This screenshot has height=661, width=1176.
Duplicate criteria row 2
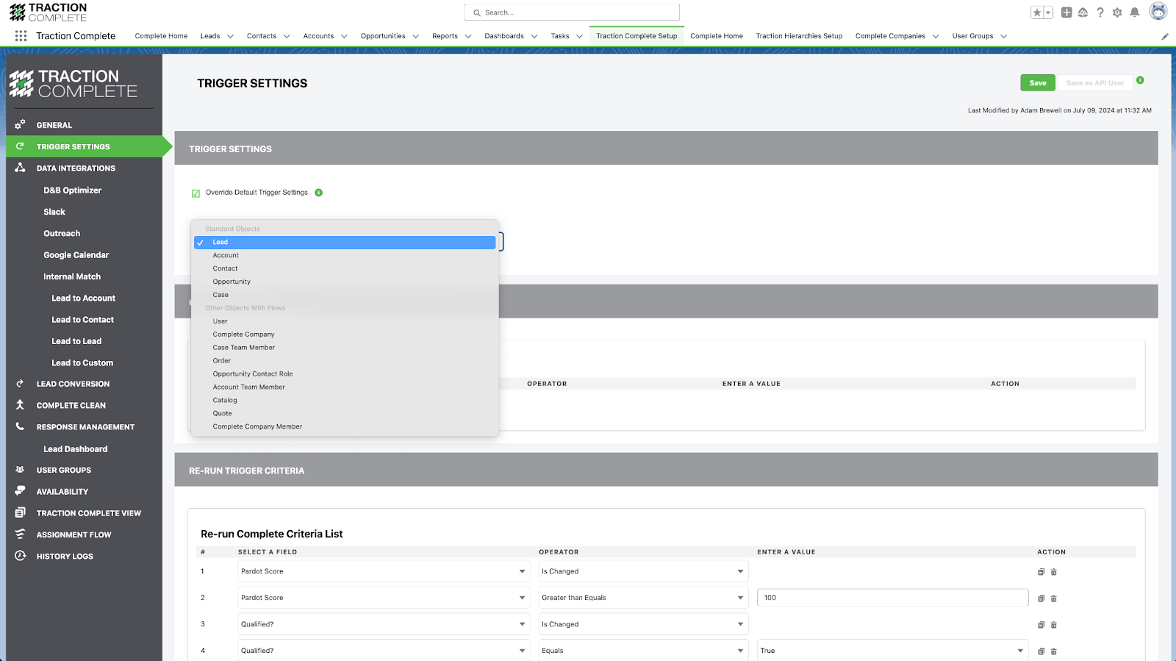click(1041, 599)
